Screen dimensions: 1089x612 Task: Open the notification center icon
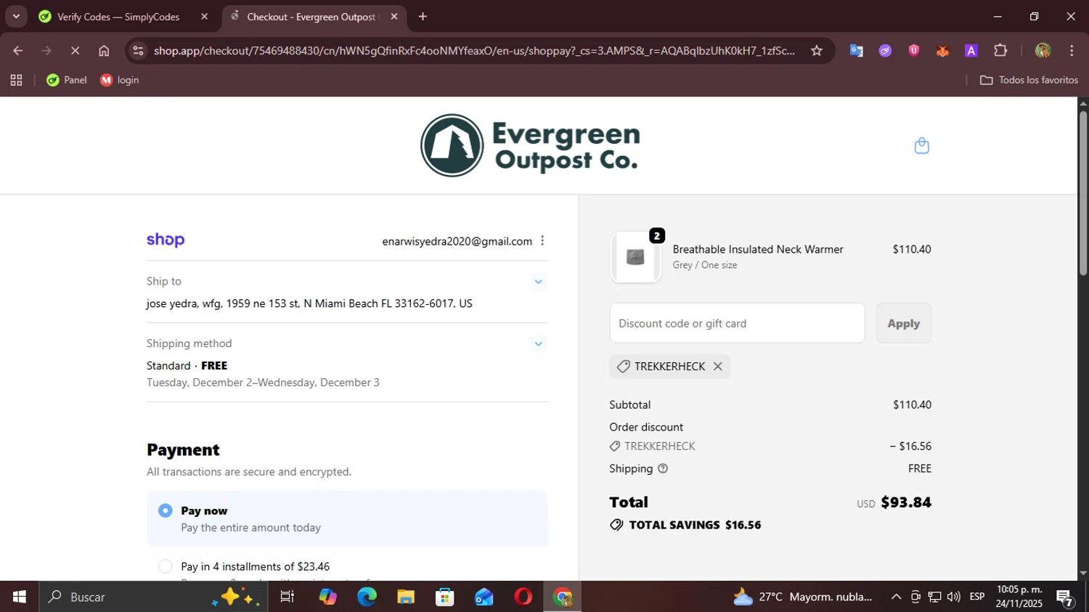[x=1065, y=597]
